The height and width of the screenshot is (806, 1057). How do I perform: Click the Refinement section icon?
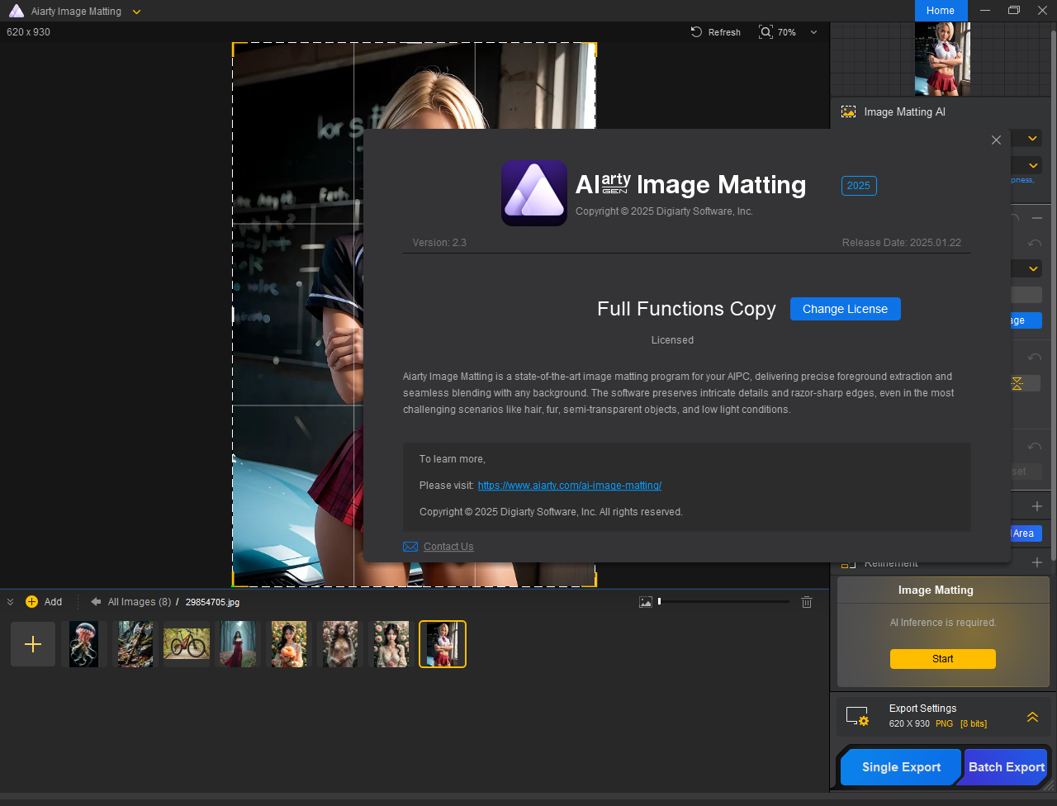(x=848, y=562)
